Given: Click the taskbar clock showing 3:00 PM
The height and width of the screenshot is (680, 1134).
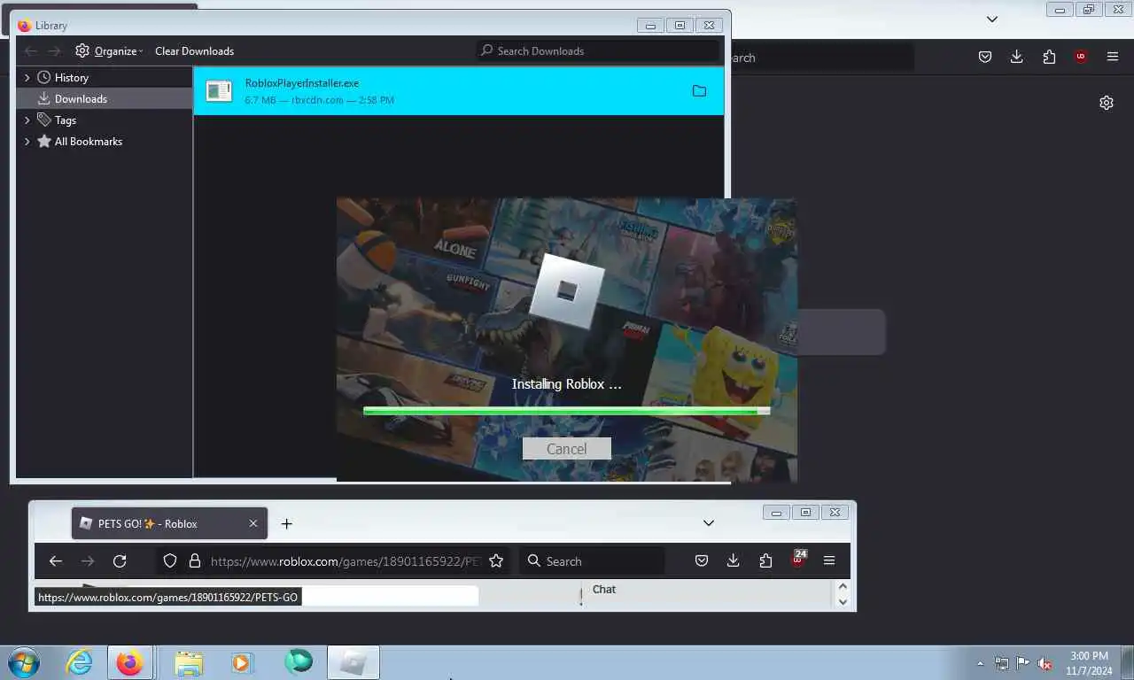Looking at the screenshot, I should coord(1089,663).
